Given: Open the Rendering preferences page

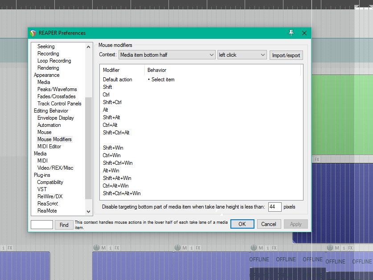Looking at the screenshot, I should [x=48, y=68].
